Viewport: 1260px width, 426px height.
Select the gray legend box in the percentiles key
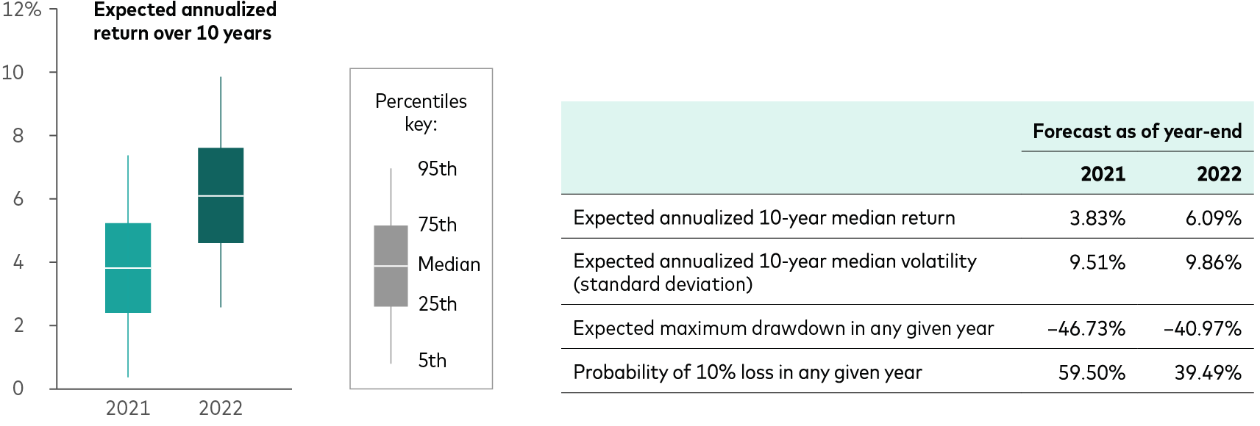391,266
